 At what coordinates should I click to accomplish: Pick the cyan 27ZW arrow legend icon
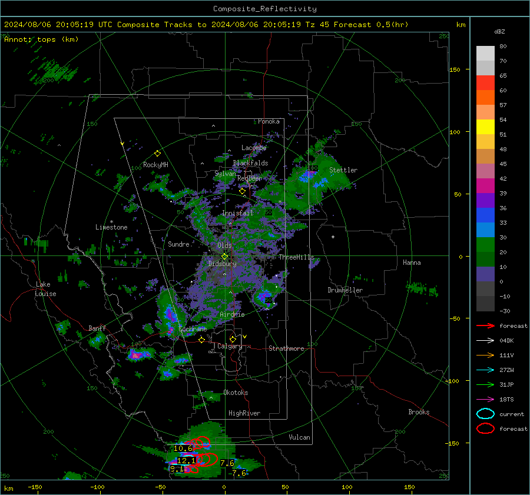click(485, 370)
